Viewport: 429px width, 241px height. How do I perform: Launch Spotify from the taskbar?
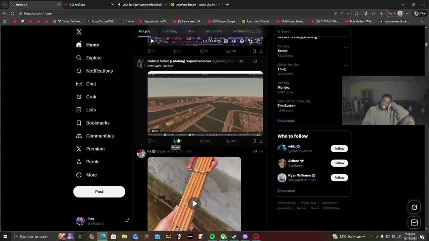pos(212,237)
